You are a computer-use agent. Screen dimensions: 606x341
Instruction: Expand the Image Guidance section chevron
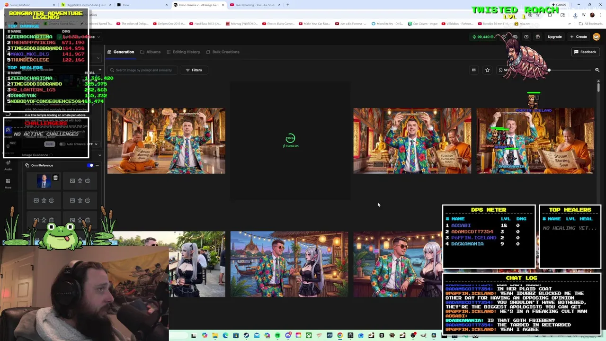(x=99, y=155)
